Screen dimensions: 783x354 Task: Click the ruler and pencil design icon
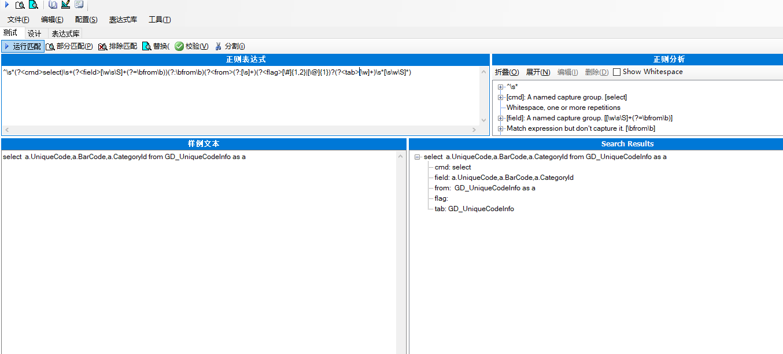66,5
